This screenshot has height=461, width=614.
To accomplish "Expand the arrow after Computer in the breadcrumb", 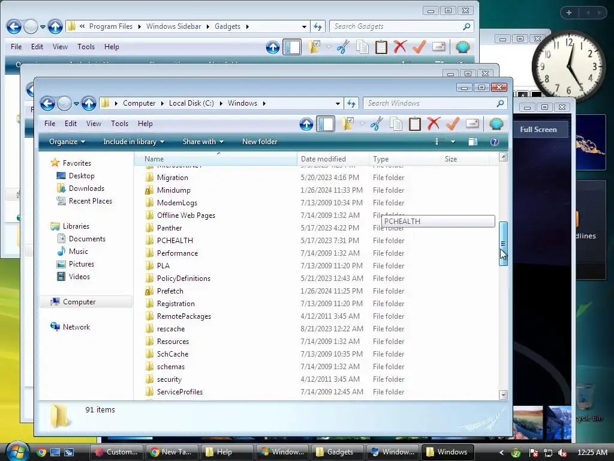I will click(x=162, y=103).
